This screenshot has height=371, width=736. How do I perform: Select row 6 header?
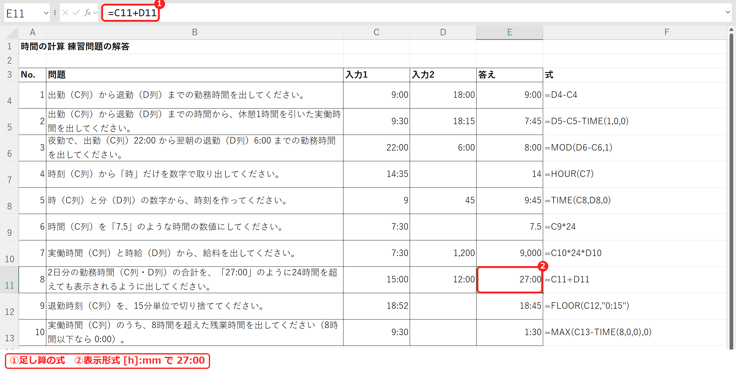pyautogui.click(x=10, y=148)
